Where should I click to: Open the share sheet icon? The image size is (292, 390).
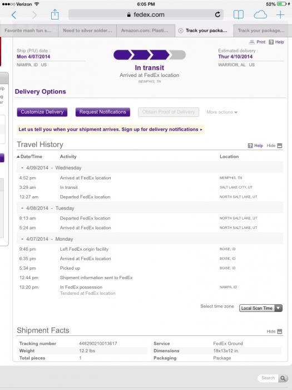(55, 14)
